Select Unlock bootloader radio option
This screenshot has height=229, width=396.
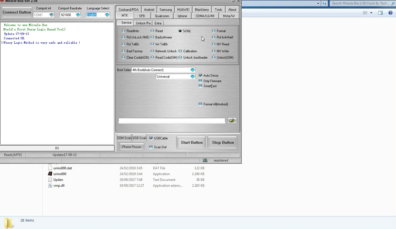(180, 58)
